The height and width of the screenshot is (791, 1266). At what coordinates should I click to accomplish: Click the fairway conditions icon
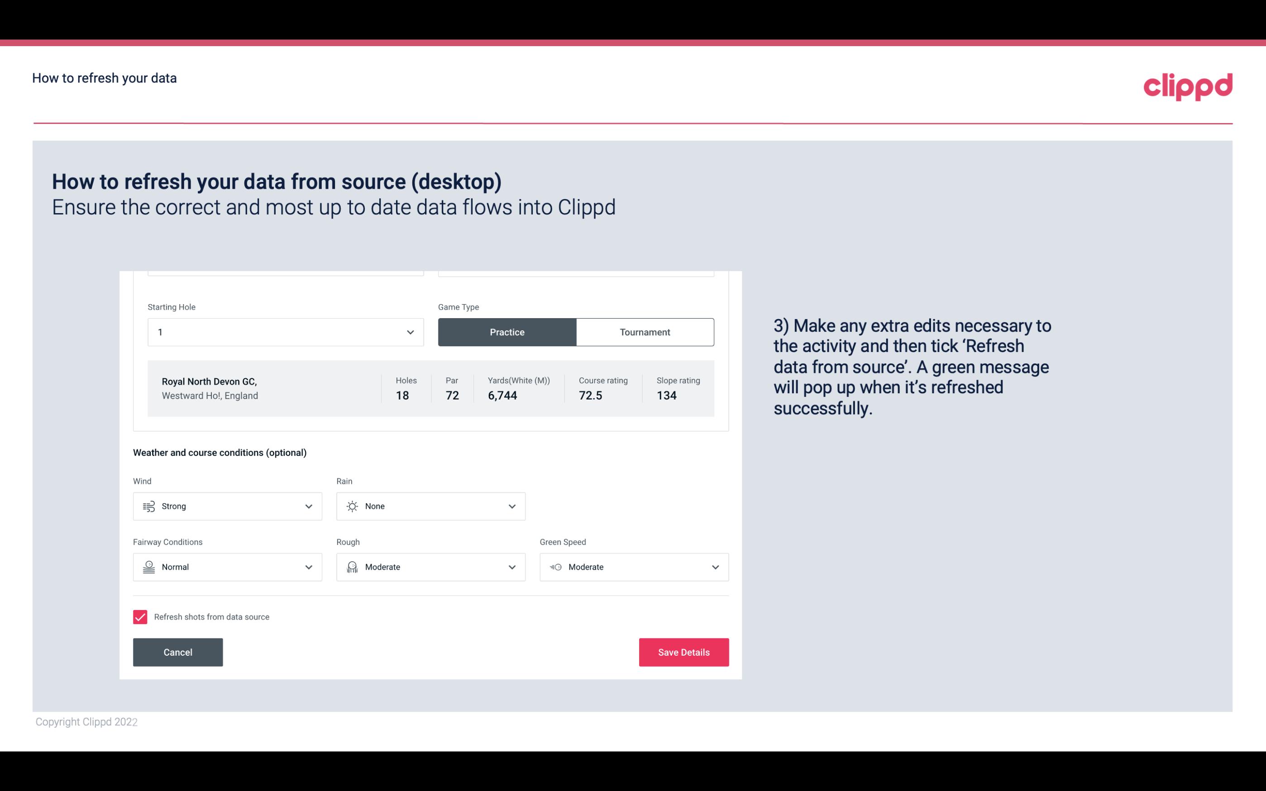[x=148, y=567]
